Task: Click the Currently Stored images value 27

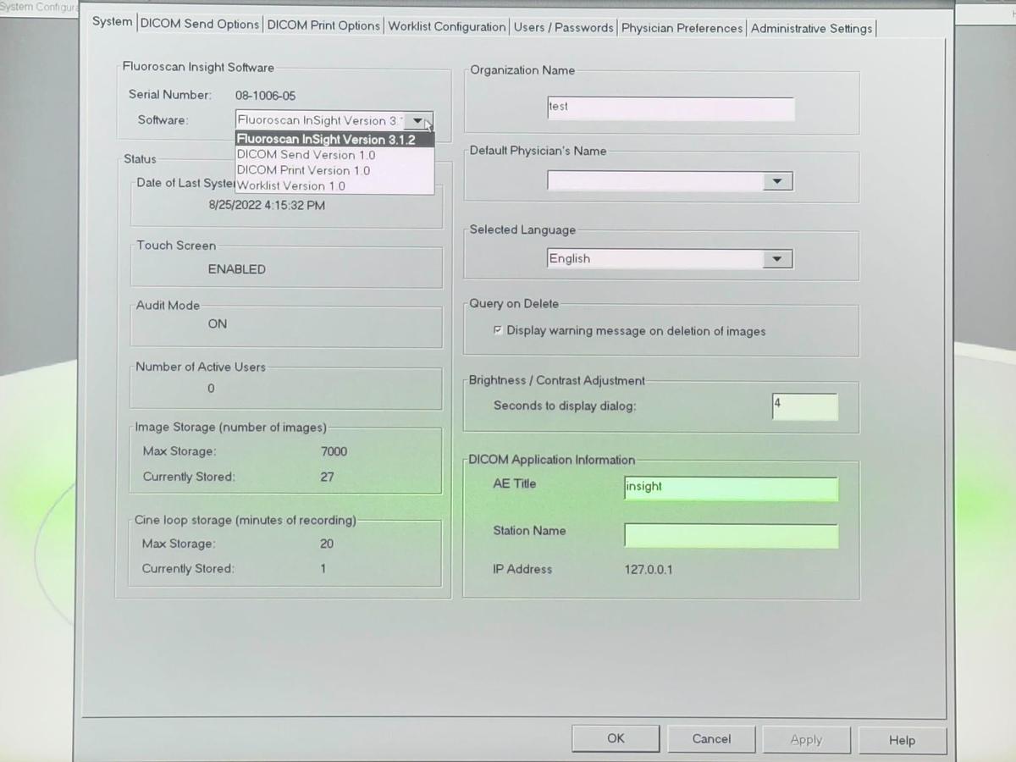Action: coord(327,477)
